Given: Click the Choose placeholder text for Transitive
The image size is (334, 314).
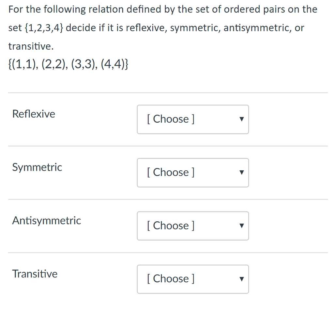Looking at the screenshot, I should pos(171,279).
